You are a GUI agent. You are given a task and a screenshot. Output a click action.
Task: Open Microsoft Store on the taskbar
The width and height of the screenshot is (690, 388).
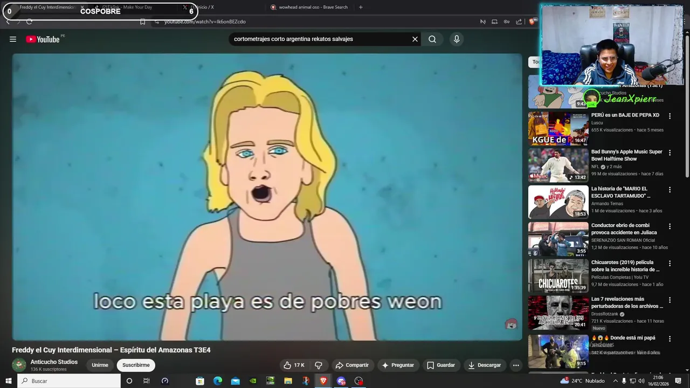200,381
